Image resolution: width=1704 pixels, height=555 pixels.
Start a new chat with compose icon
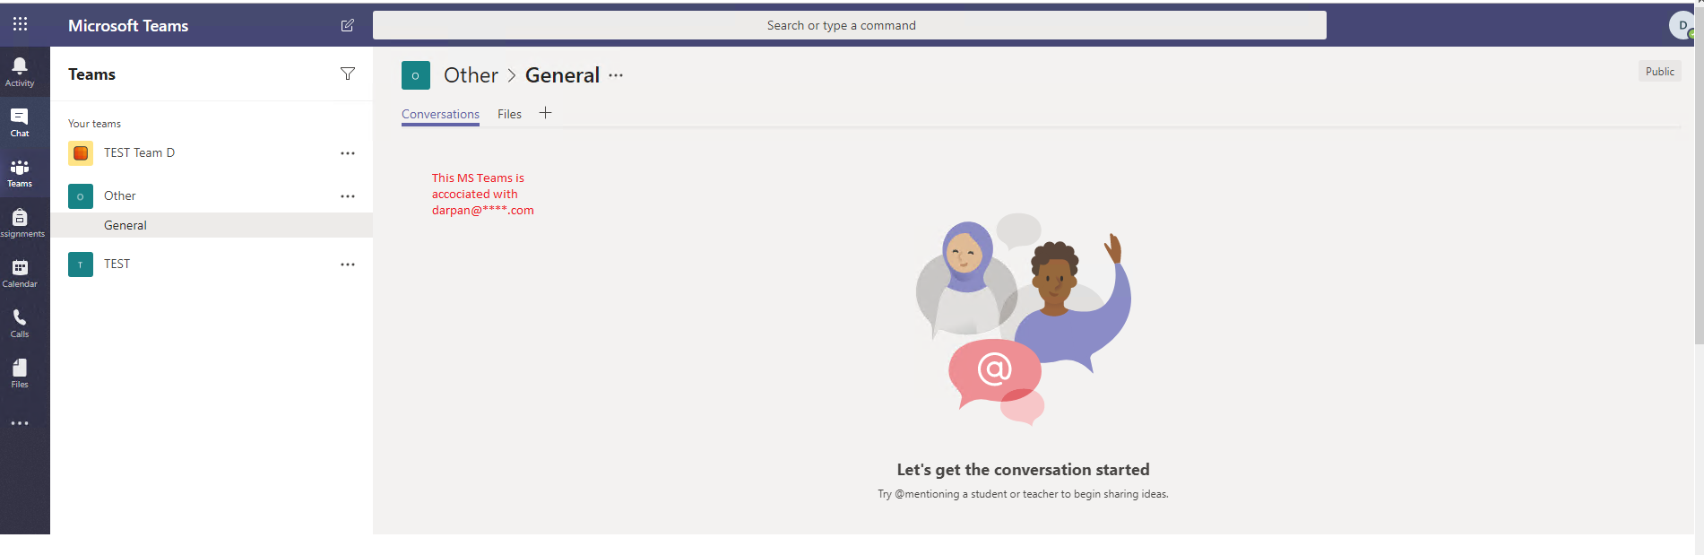[x=348, y=25]
